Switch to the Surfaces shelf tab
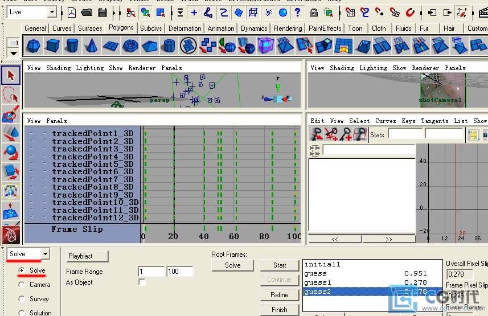 pos(90,28)
